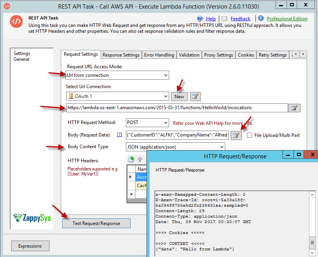Select the Request Settings tab
Screen dimensions: 318x257
coord(81,55)
